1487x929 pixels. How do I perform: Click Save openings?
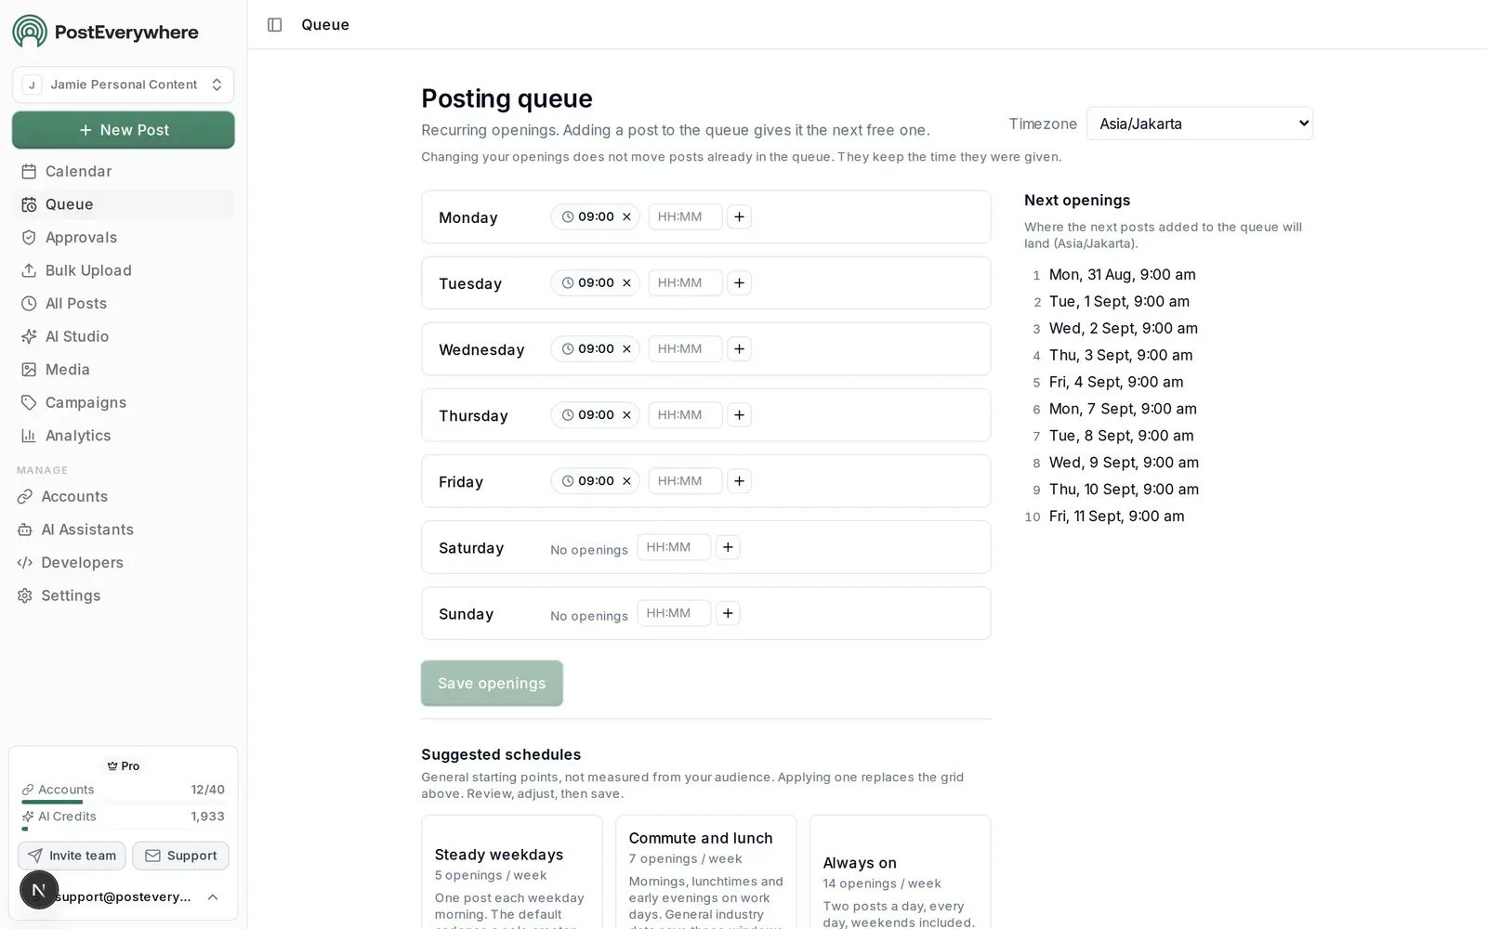[x=492, y=683]
